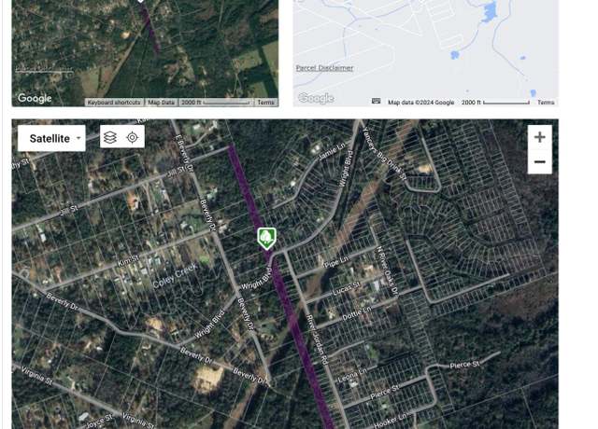Open the map layers icon
Viewport: 598px width, 429px height.
tap(110, 137)
